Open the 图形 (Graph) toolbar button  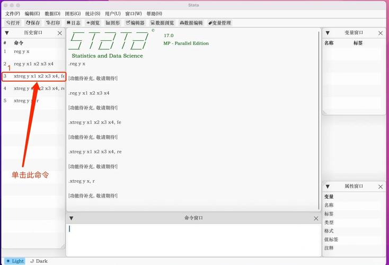(x=113, y=23)
